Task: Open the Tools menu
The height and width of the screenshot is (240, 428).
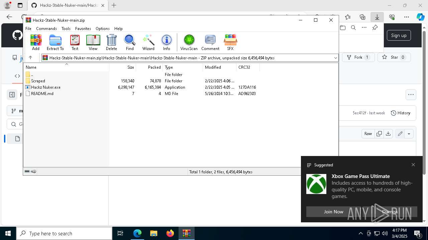Action: click(x=66, y=29)
